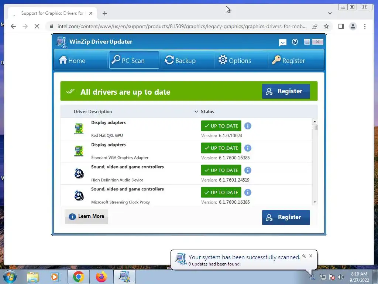Click the network tray icon
378x284 pixels.
click(323, 277)
